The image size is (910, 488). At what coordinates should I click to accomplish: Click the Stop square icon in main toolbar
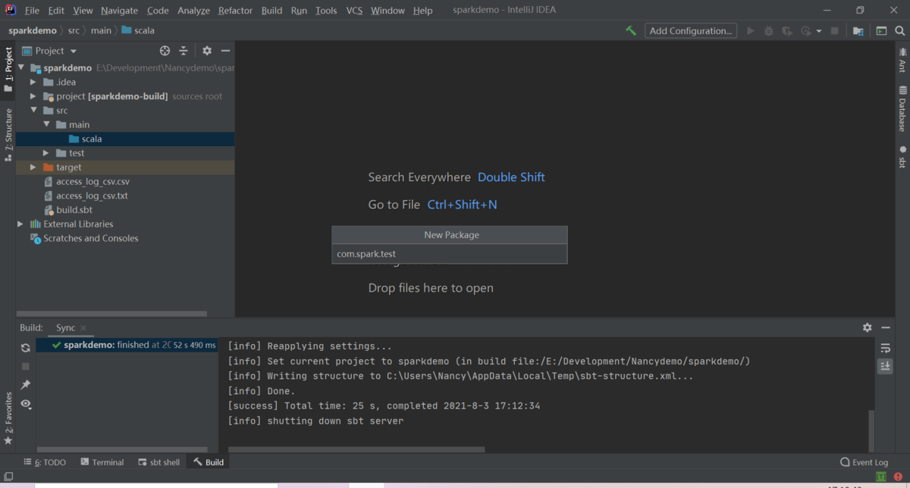click(x=835, y=31)
